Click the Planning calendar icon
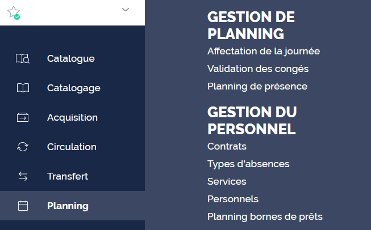 [x=23, y=206]
